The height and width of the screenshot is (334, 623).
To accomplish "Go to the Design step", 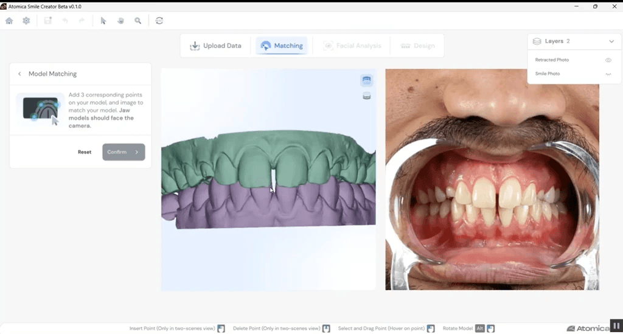I will pyautogui.click(x=417, y=46).
